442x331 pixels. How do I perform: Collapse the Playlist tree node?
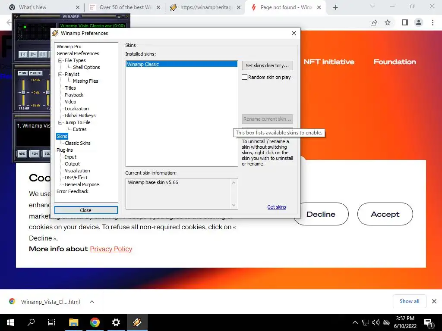pos(60,74)
